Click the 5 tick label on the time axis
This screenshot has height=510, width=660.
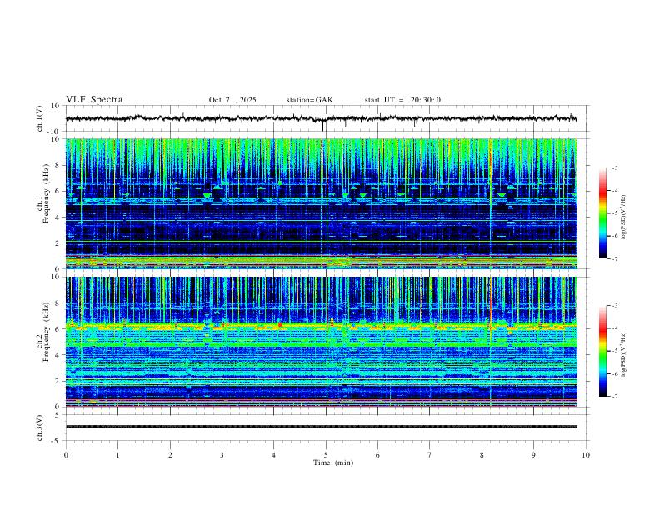tap(326, 455)
